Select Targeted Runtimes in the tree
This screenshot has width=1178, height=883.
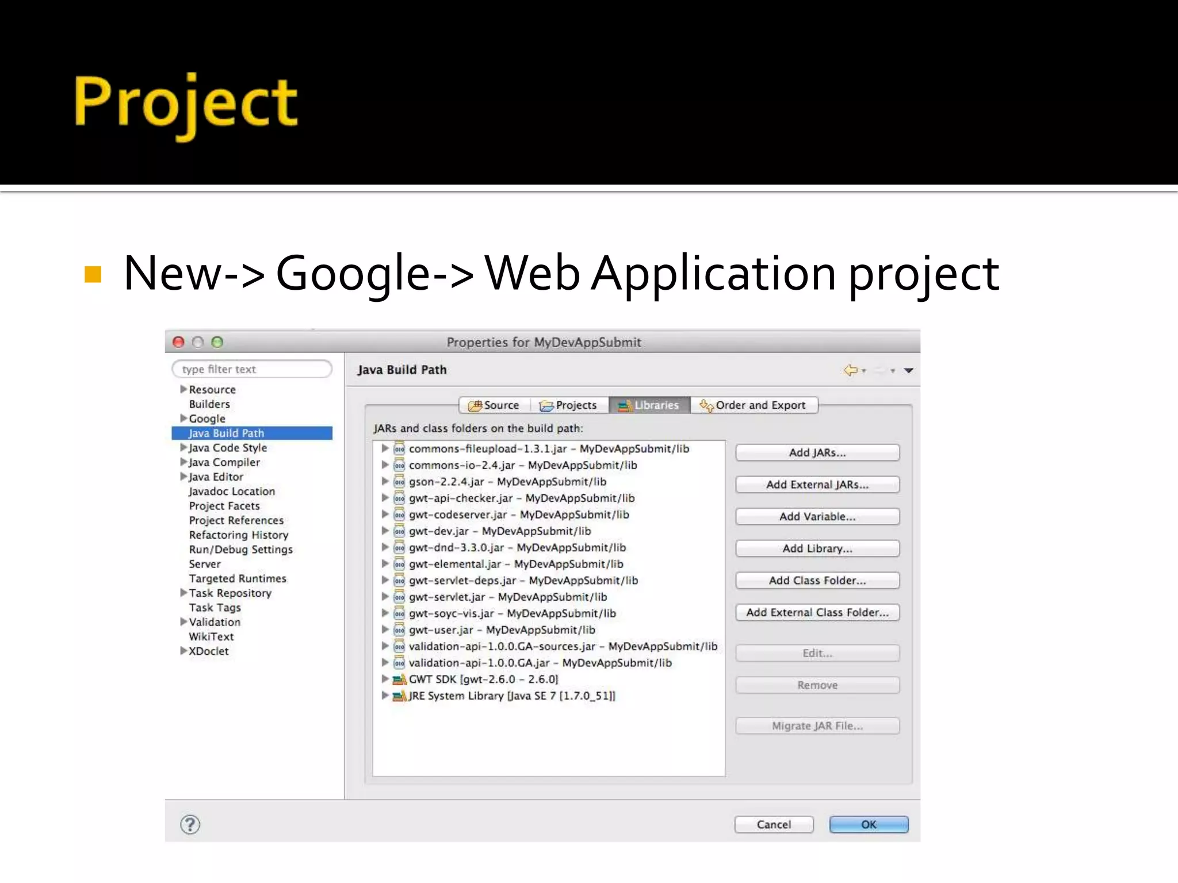(x=238, y=579)
